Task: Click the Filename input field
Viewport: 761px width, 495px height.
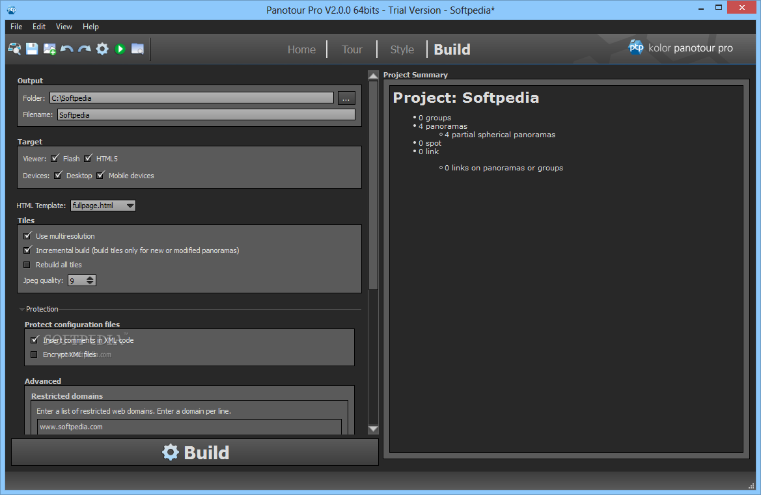Action: point(206,115)
